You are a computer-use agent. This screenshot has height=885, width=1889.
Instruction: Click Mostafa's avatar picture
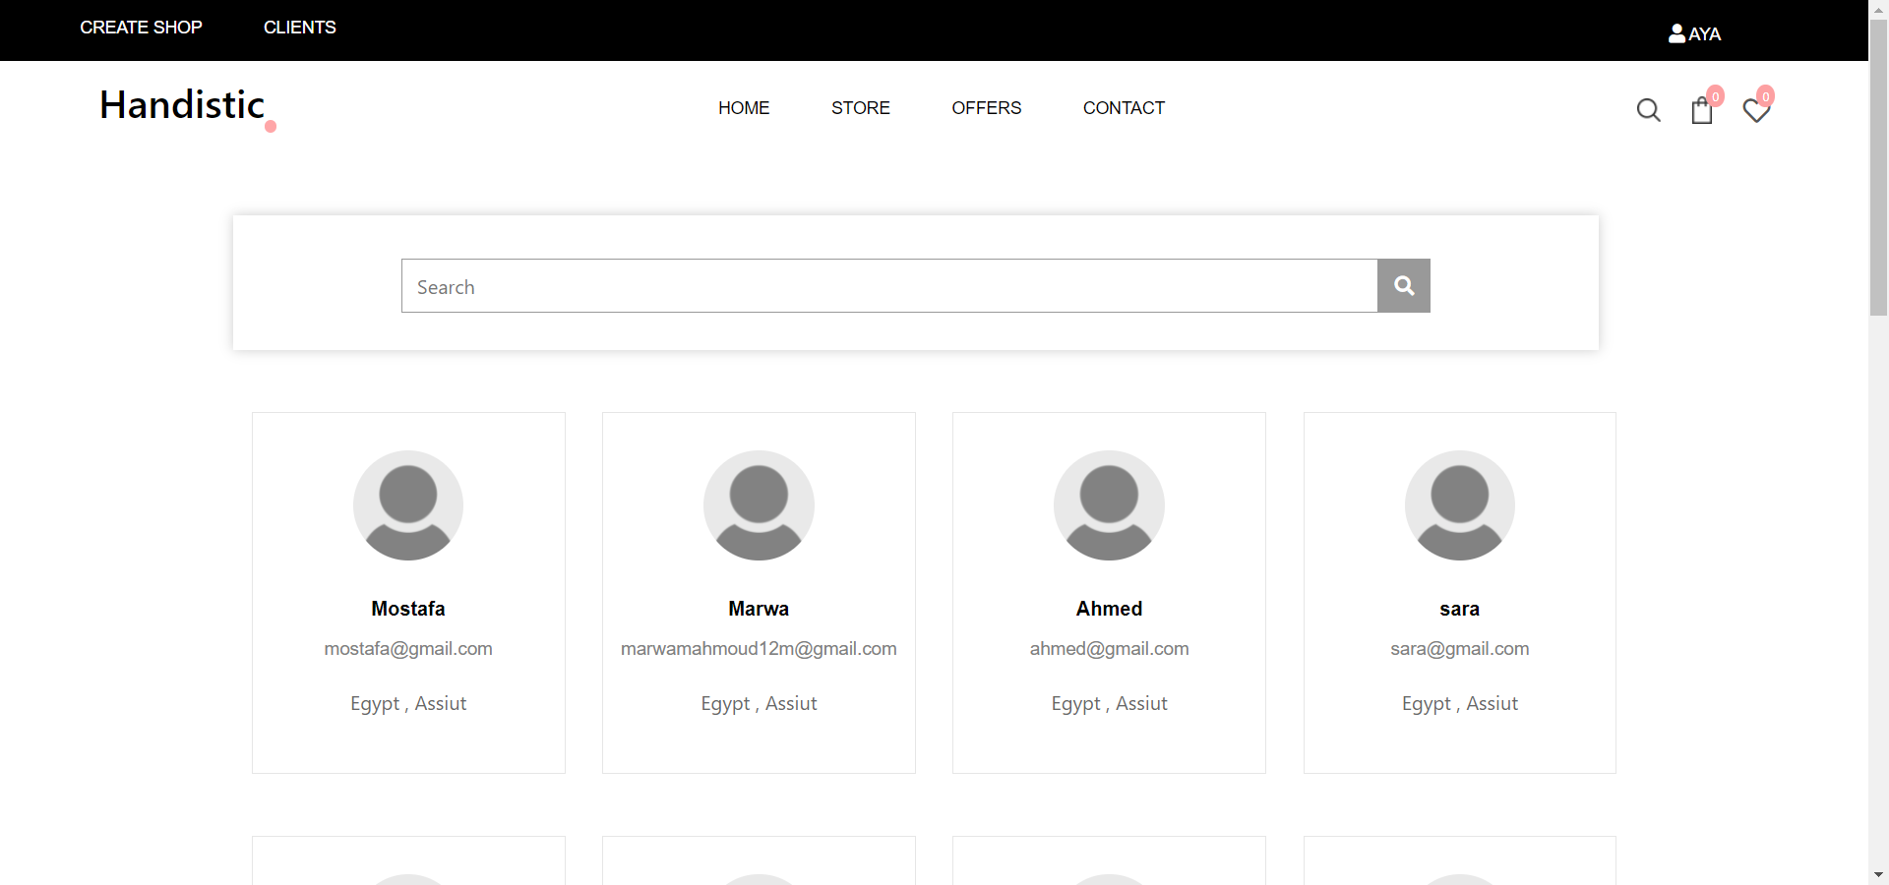coord(408,505)
